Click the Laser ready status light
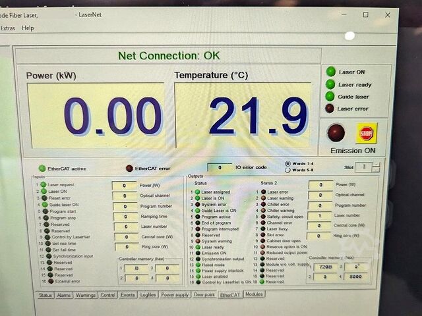The image size is (422, 316). coord(330,84)
